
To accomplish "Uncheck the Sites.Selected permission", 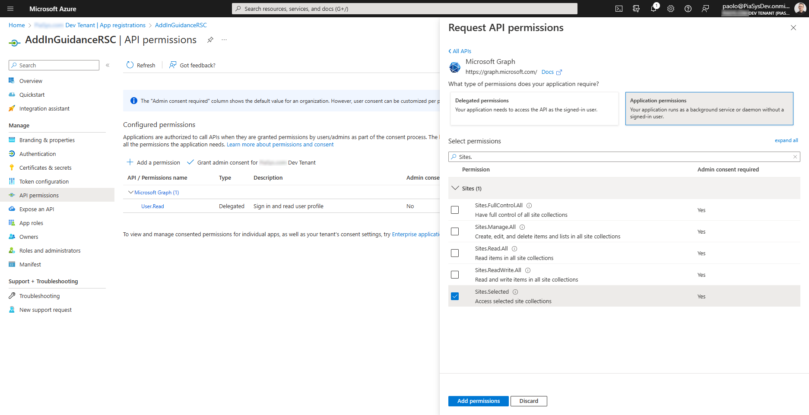I will click(x=454, y=296).
